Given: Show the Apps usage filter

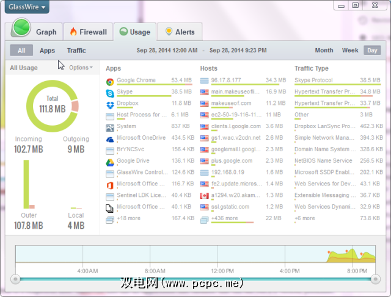Looking at the screenshot, I should [x=47, y=51].
